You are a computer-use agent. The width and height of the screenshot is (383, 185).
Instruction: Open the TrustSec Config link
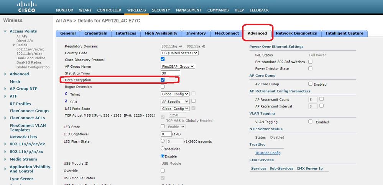click(268, 153)
